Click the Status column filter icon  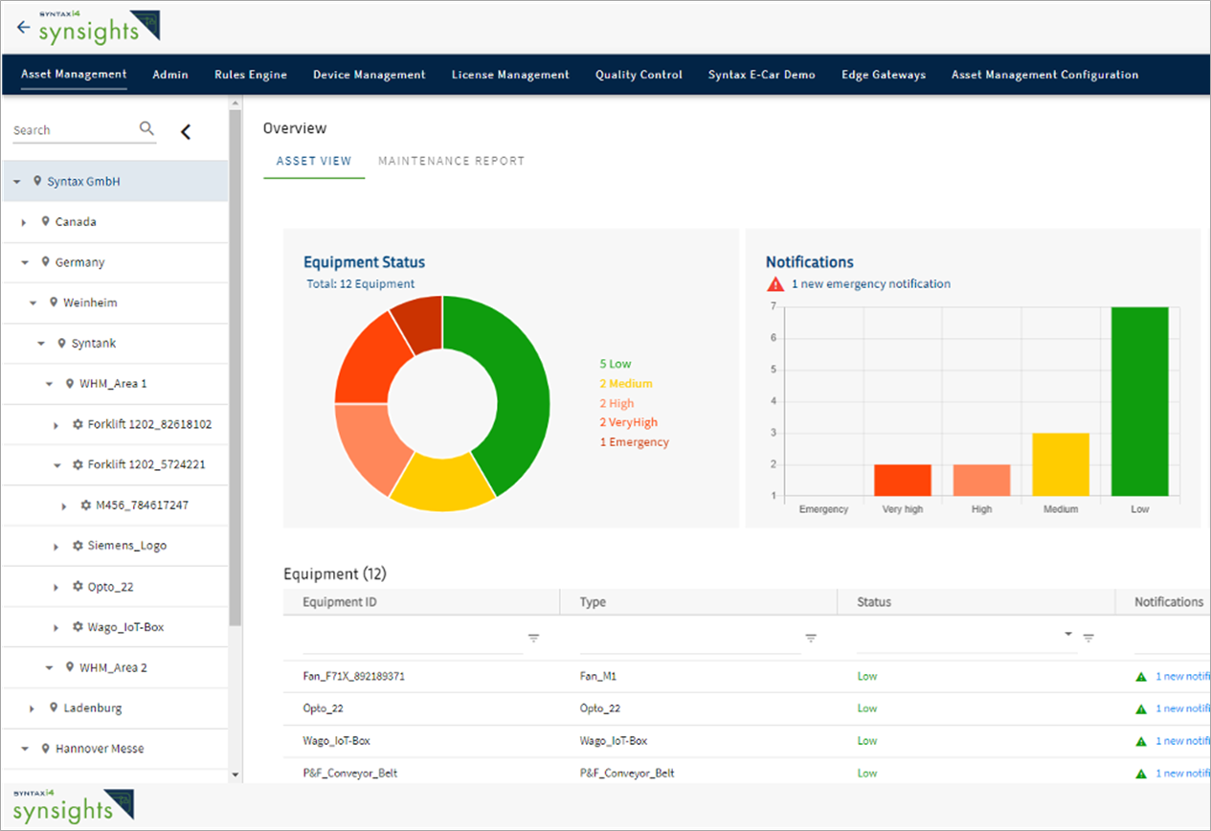click(x=1088, y=639)
